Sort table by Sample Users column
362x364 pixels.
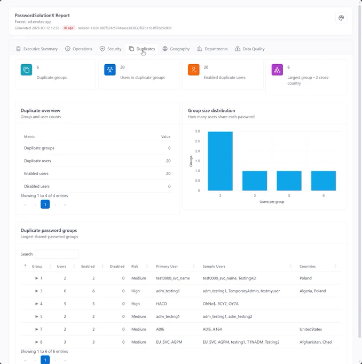pyautogui.click(x=214, y=266)
